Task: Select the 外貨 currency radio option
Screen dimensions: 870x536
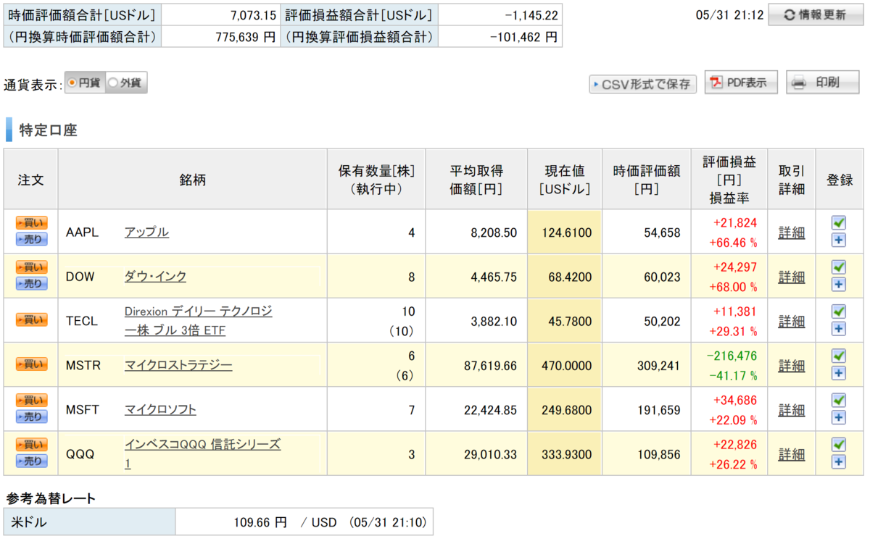Action: point(126,83)
